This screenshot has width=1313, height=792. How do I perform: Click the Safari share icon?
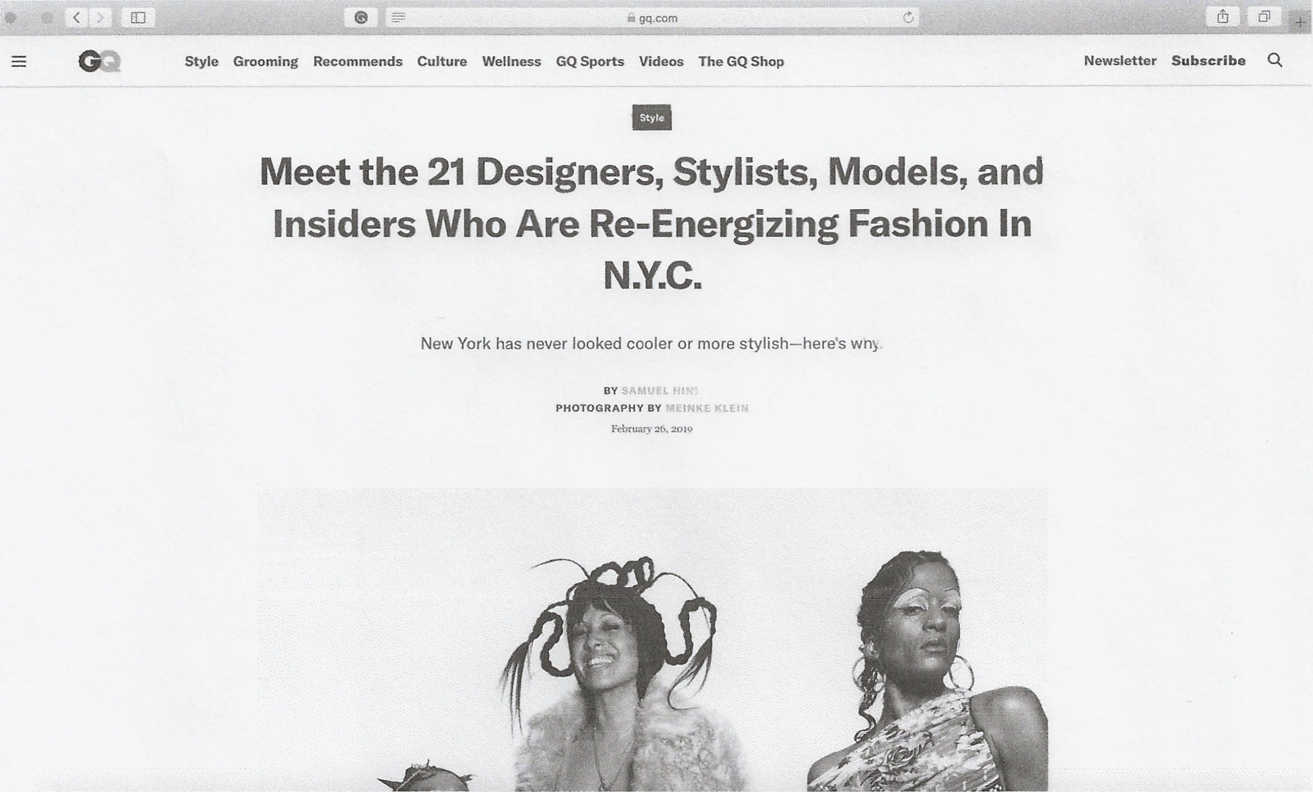(x=1223, y=17)
